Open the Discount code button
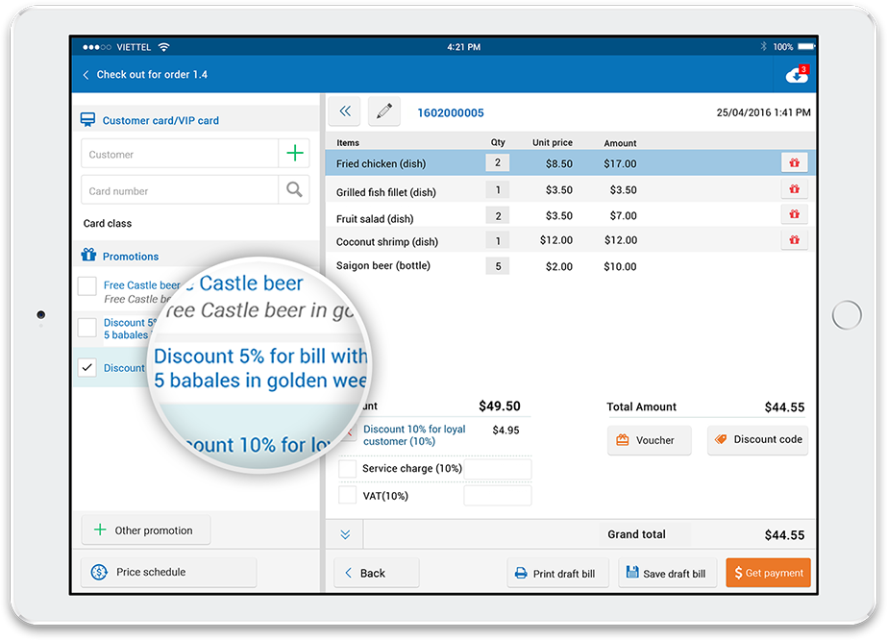The image size is (887, 640). pos(757,440)
